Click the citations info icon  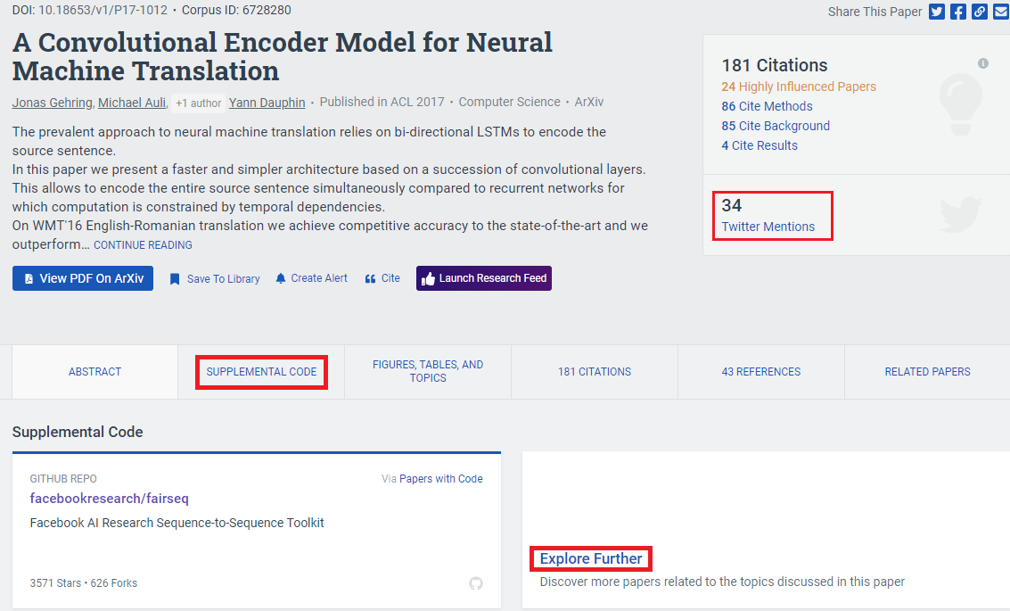pos(983,63)
